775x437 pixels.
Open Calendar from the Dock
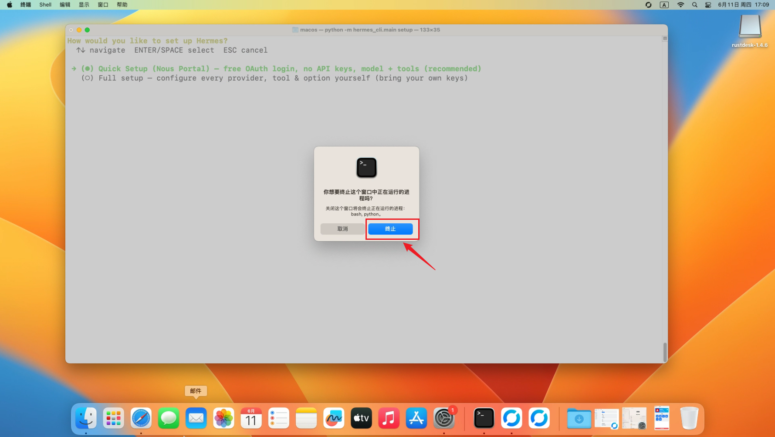tap(251, 418)
